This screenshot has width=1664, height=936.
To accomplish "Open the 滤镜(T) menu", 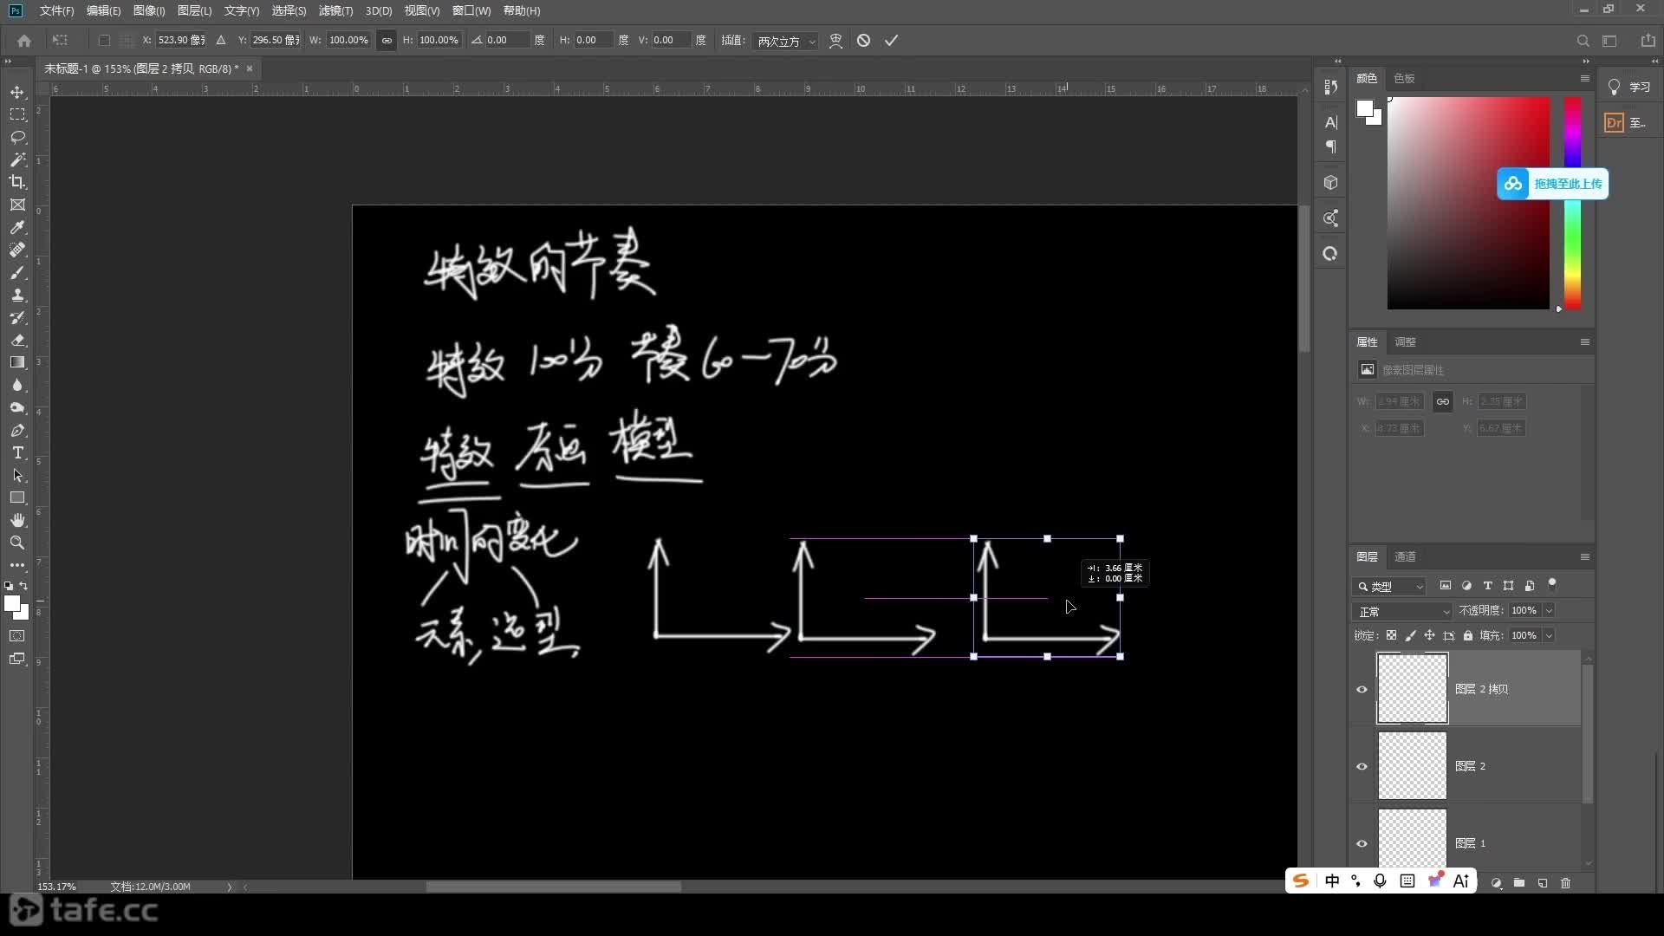I will [335, 10].
